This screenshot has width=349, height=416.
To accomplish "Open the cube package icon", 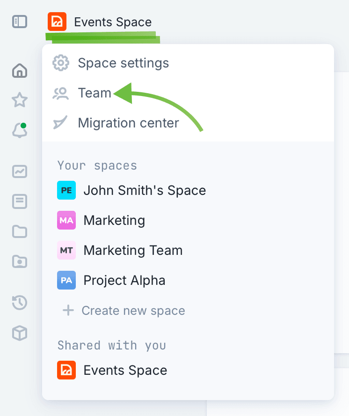I will click(x=20, y=333).
